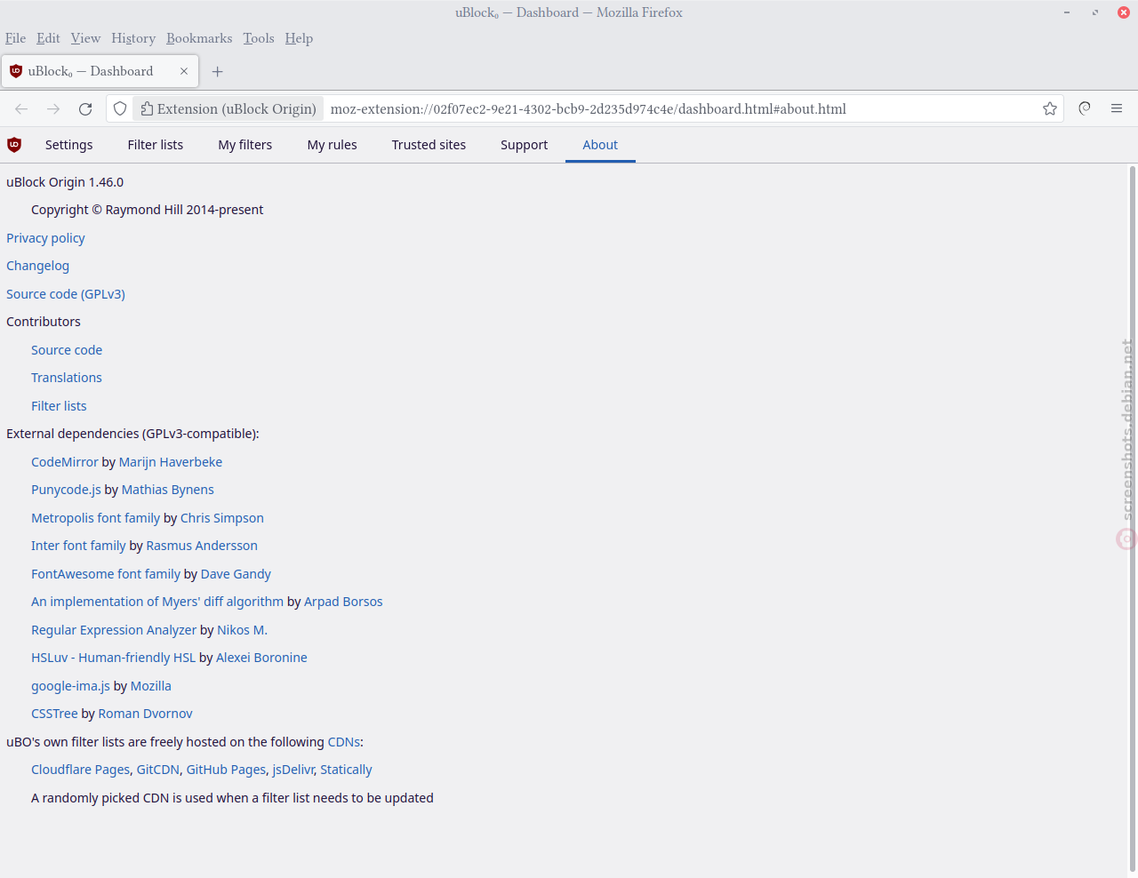The height and width of the screenshot is (878, 1138).
Task: Open the Firefox hamburger menu
Action: click(1117, 108)
